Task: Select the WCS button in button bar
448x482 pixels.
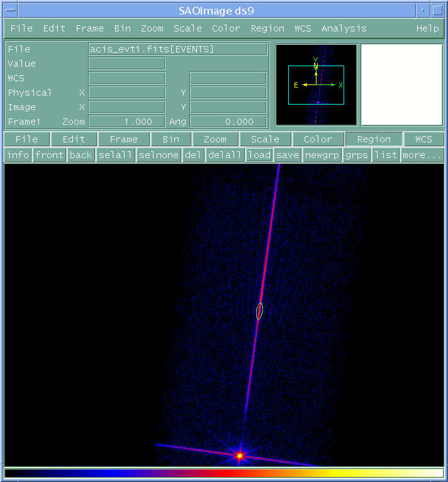Action: [x=423, y=139]
